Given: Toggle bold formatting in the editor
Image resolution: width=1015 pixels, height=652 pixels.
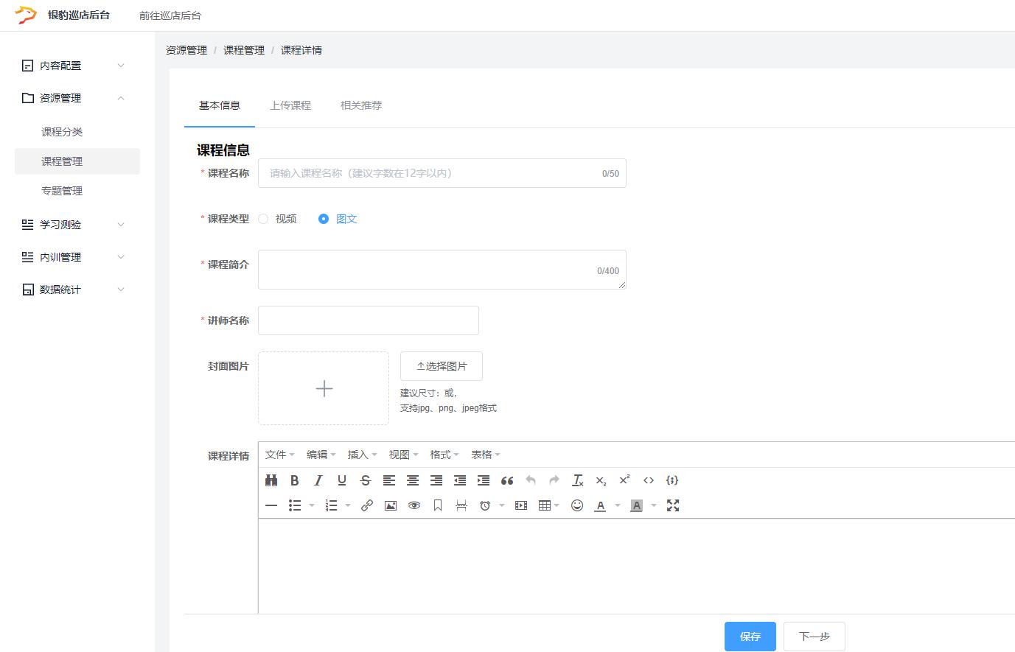Looking at the screenshot, I should click(294, 480).
